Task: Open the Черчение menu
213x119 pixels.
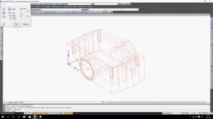Action: [37, 7]
